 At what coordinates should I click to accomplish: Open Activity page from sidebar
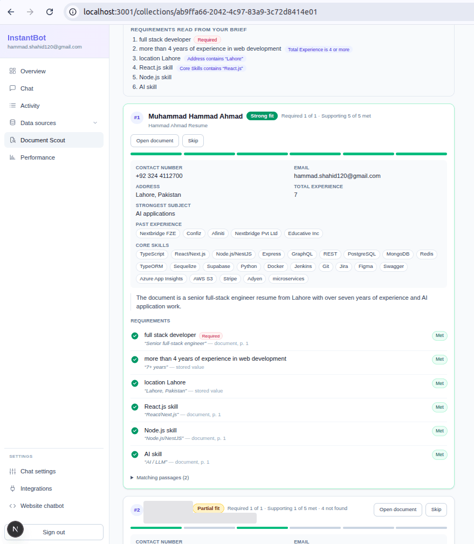[54, 106]
